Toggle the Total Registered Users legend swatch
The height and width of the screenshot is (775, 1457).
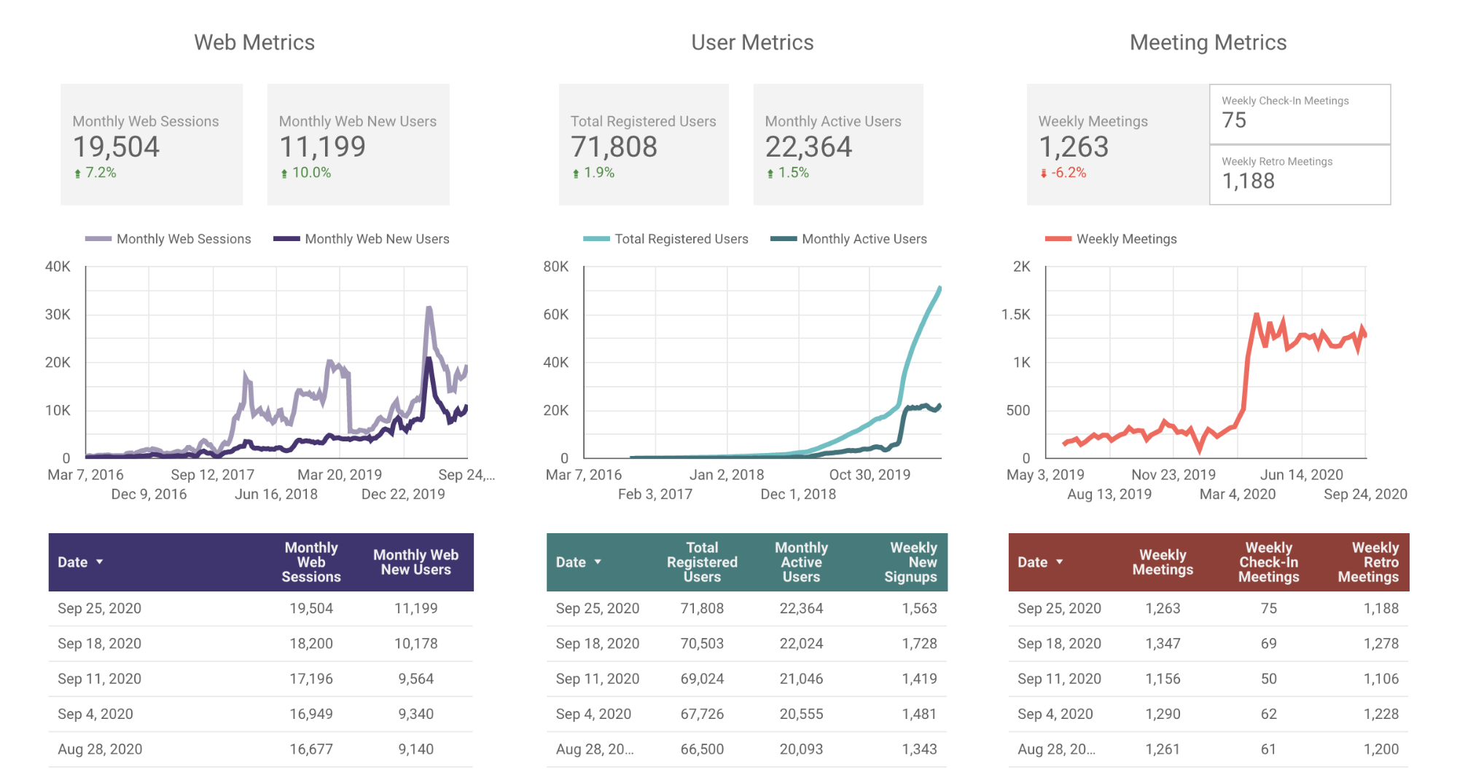(x=596, y=239)
